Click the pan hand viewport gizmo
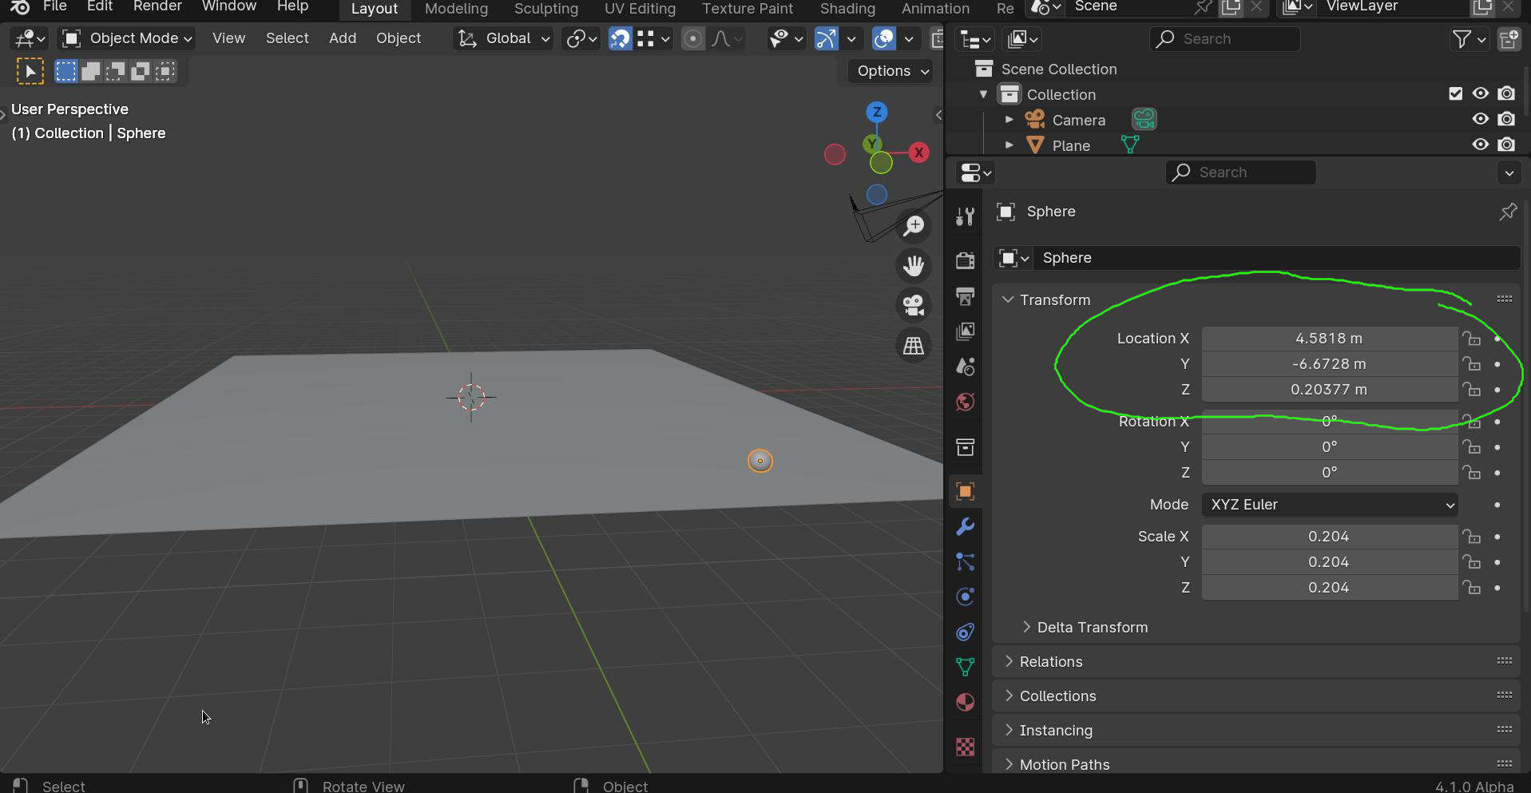Viewport: 1531px width, 793px height. click(x=914, y=266)
